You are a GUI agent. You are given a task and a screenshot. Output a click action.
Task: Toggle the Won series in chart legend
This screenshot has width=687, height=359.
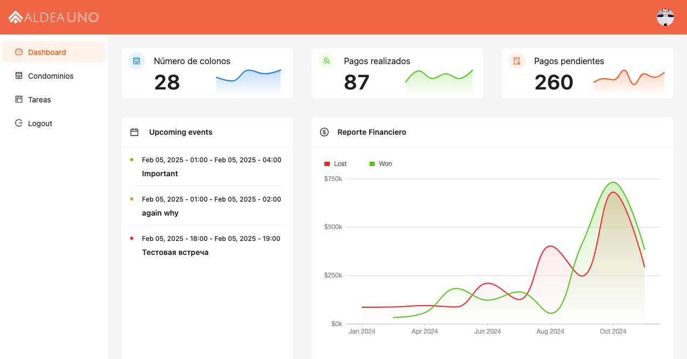pyautogui.click(x=380, y=164)
